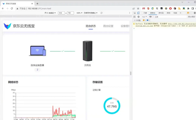Click the connected device count 2

(x=37, y=70)
